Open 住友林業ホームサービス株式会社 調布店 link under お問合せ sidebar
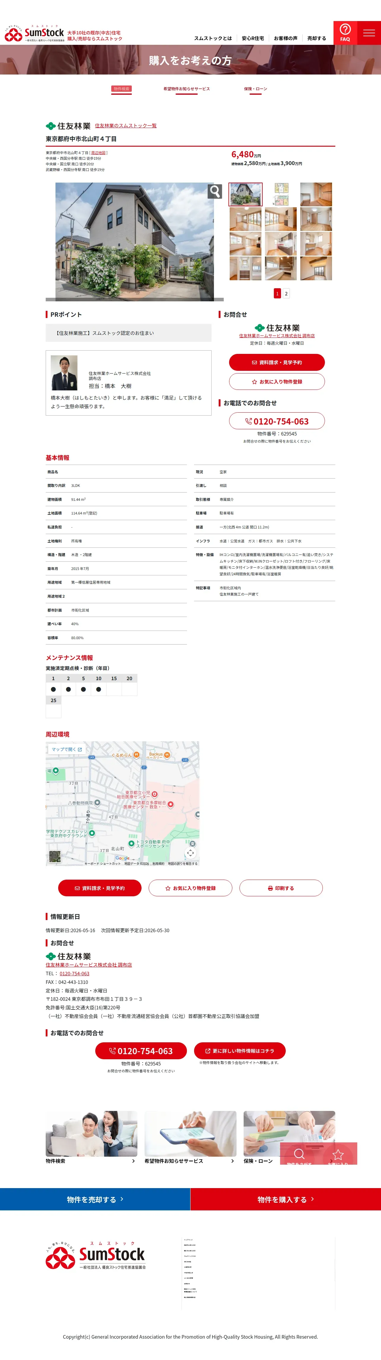The image size is (381, 1360). (277, 336)
